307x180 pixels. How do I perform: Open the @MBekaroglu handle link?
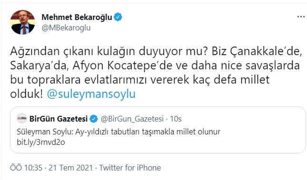(x=66, y=28)
